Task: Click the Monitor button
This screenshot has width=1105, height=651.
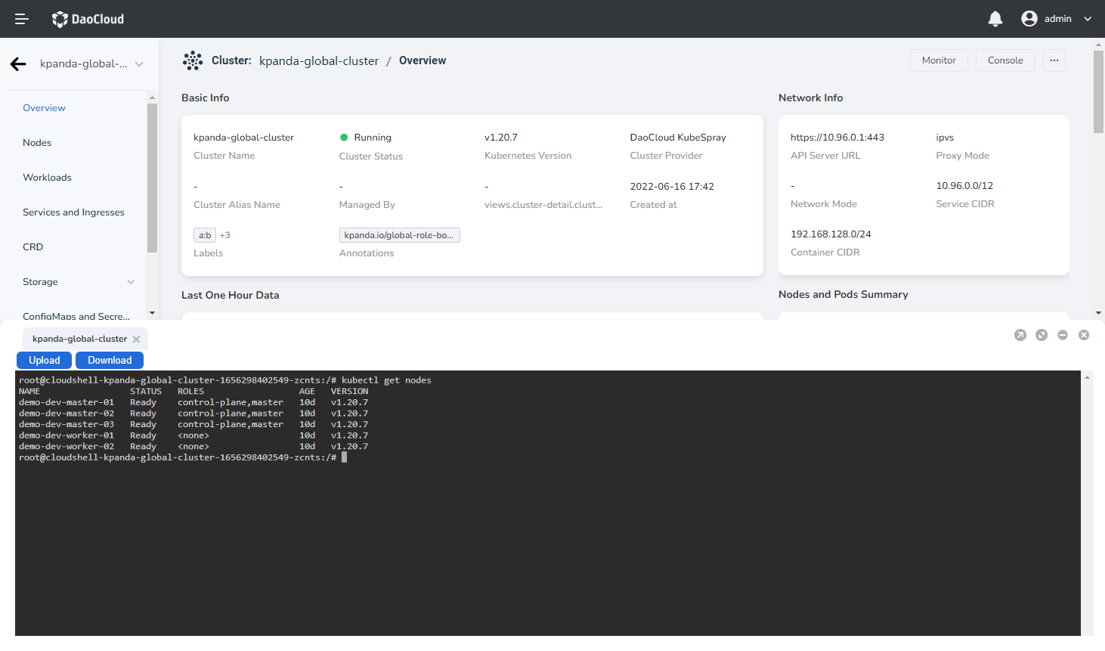Action: 939,60
